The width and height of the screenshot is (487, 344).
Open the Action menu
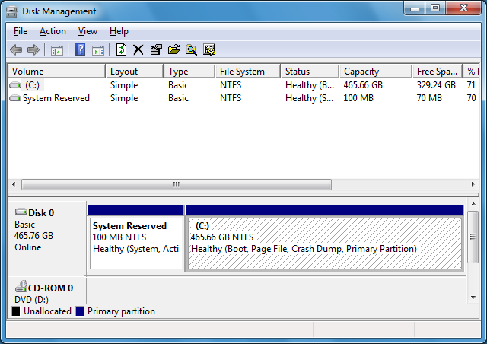[x=53, y=31]
